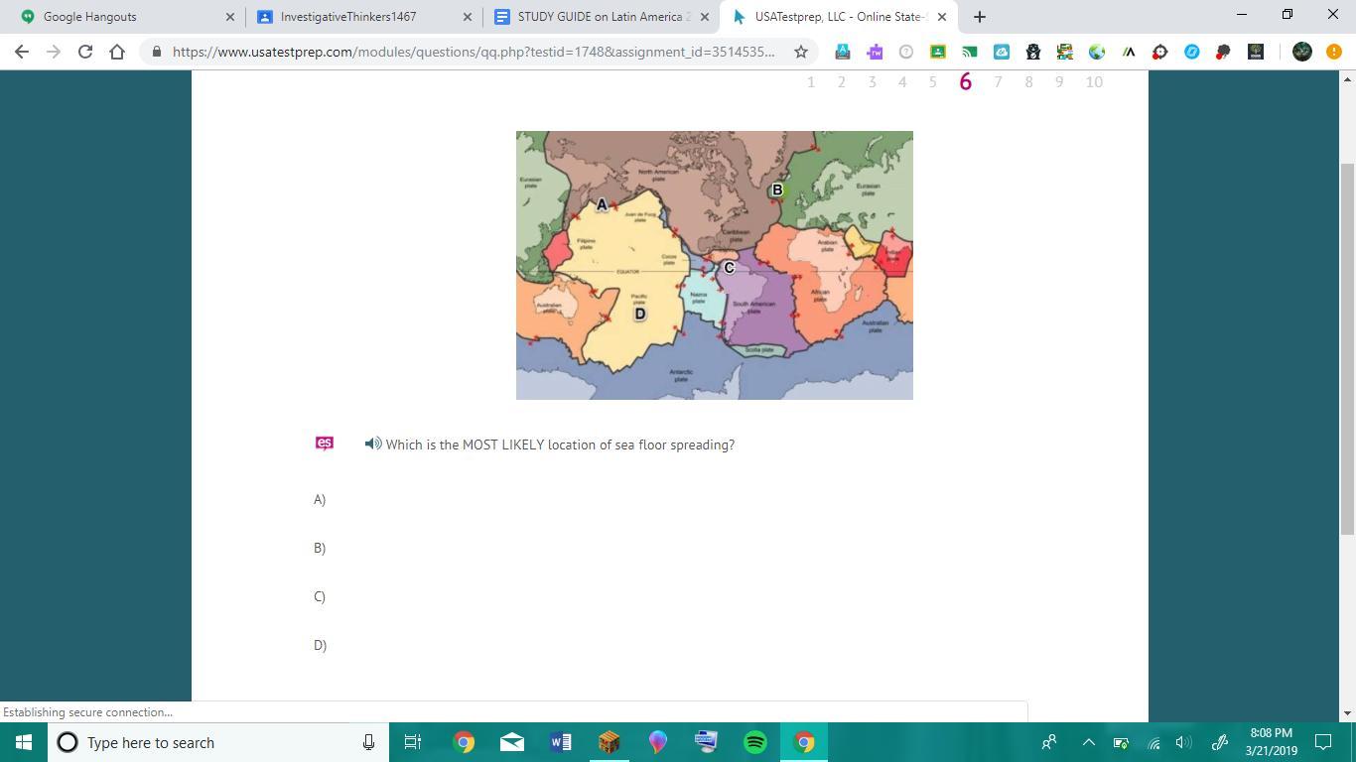This screenshot has height=762, width=1356.
Task: Open the Mail app on the taskbar
Action: [511, 742]
